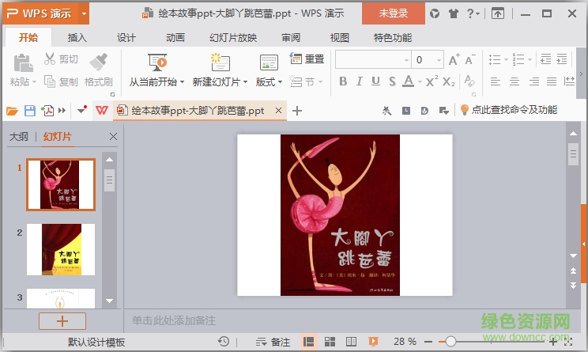Click decrease indent icon
The width and height of the screenshot is (588, 352).
[x=546, y=59]
